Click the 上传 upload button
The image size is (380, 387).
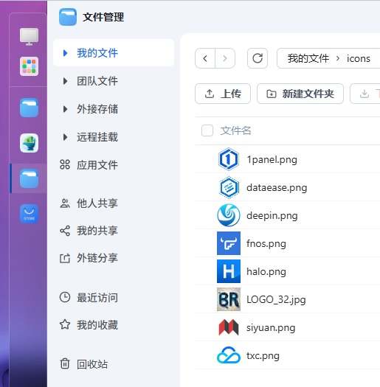[223, 94]
